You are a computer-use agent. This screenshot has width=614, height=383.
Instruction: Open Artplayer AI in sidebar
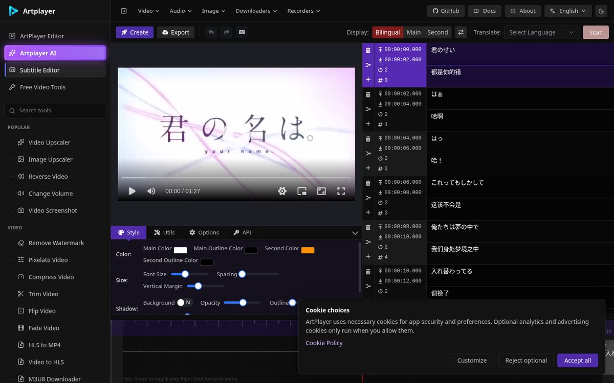[x=55, y=53]
